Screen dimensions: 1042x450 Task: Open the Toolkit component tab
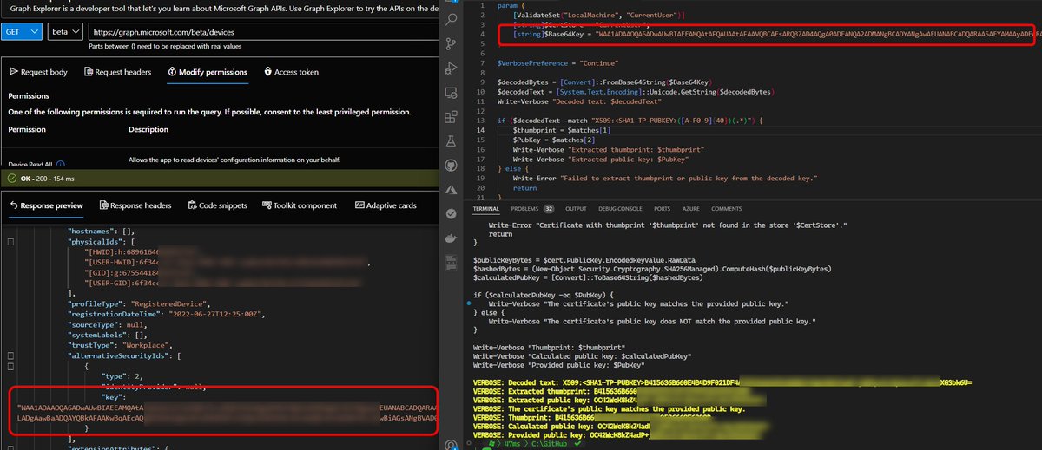(299, 205)
